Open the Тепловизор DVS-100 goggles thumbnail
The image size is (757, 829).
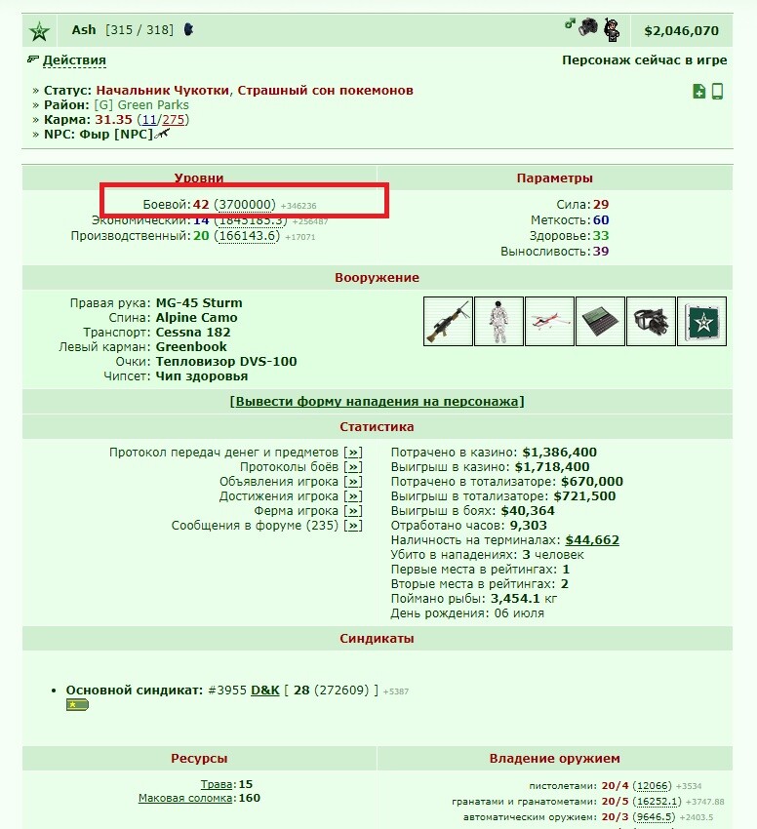click(x=652, y=322)
